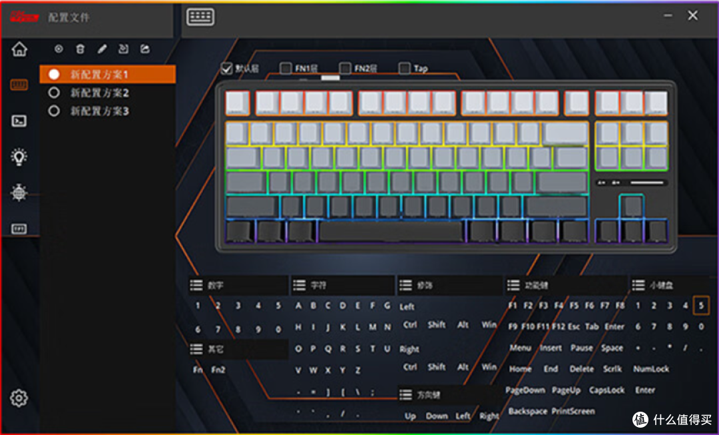Choose Fn2 in 其它 list
The height and width of the screenshot is (435, 719).
[218, 370]
